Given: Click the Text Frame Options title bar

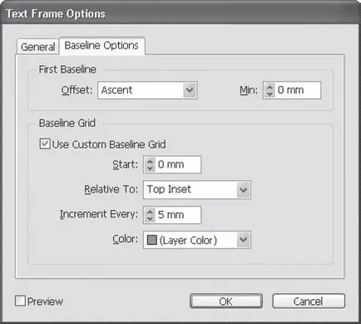Looking at the screenshot, I should click(180, 13).
